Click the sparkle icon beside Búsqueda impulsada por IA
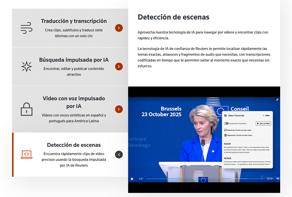The height and width of the screenshot is (197, 292). (27, 66)
